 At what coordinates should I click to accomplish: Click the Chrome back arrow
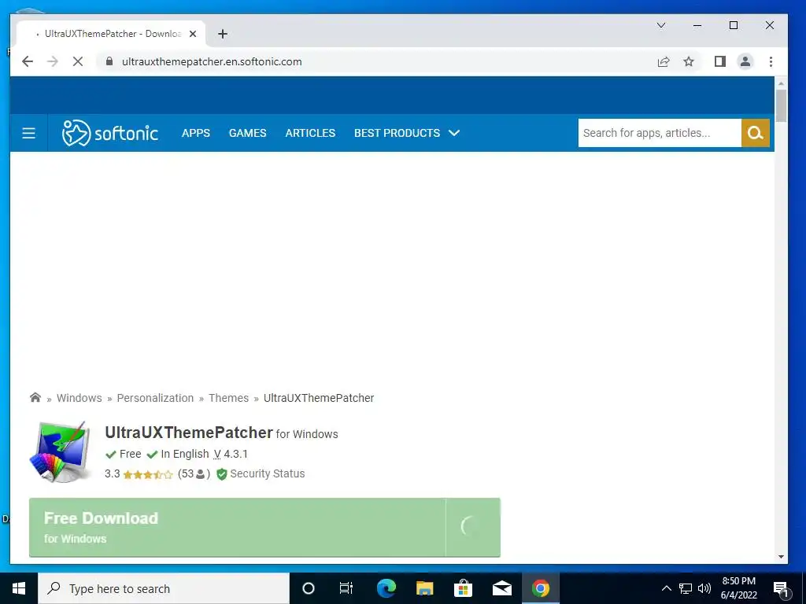[28, 61]
